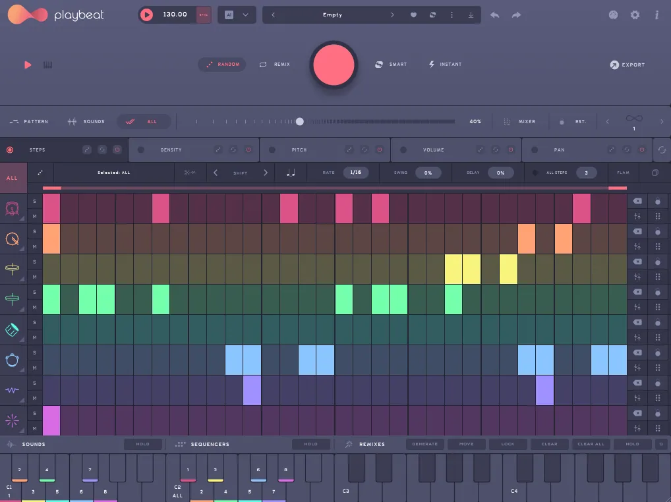
Task: Solo the kick drum track with S
Action: (35, 201)
